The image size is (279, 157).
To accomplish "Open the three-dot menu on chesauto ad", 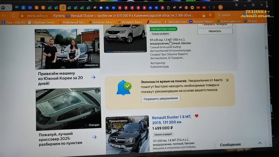I will click(96, 32).
